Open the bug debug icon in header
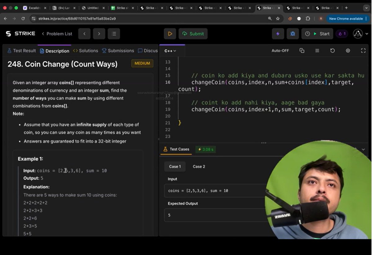The height and width of the screenshot is (255, 372). (x=293, y=34)
